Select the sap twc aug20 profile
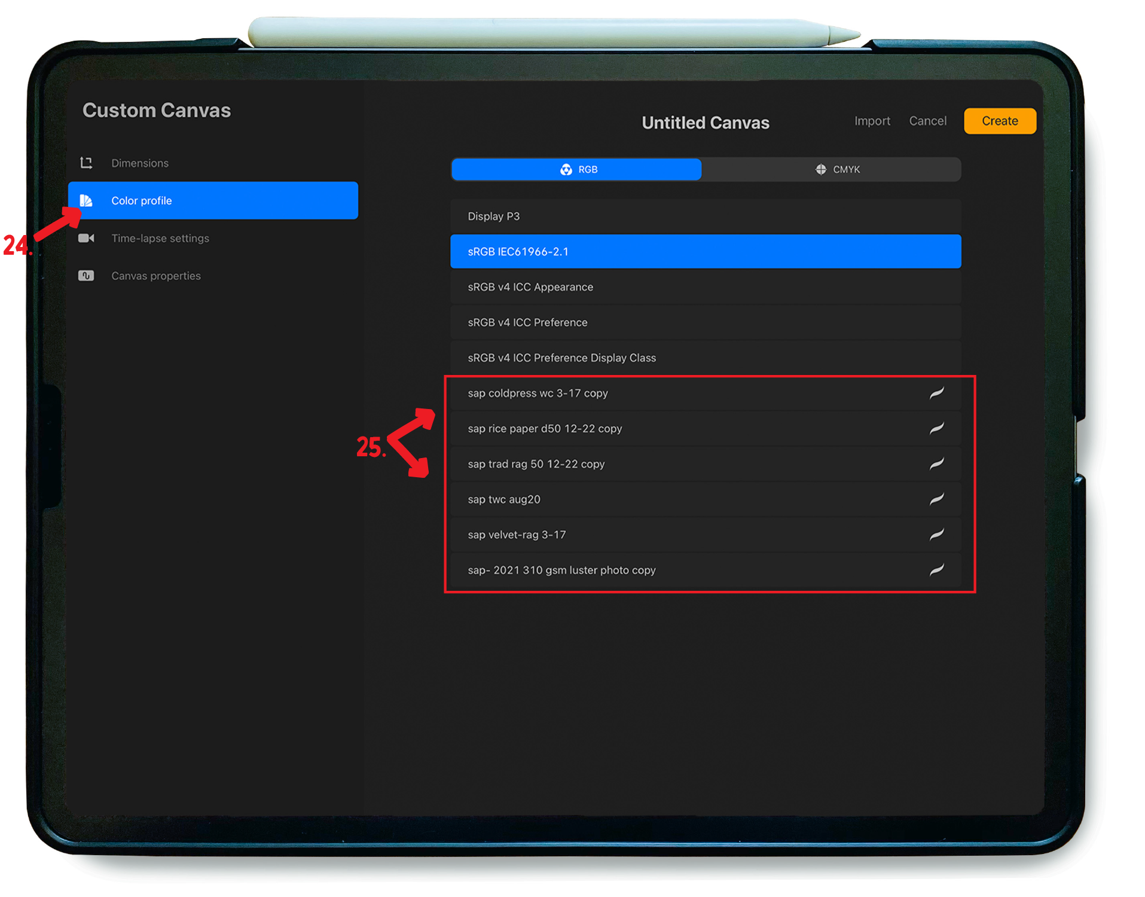Viewport: 1145px width, 897px height. pos(706,499)
